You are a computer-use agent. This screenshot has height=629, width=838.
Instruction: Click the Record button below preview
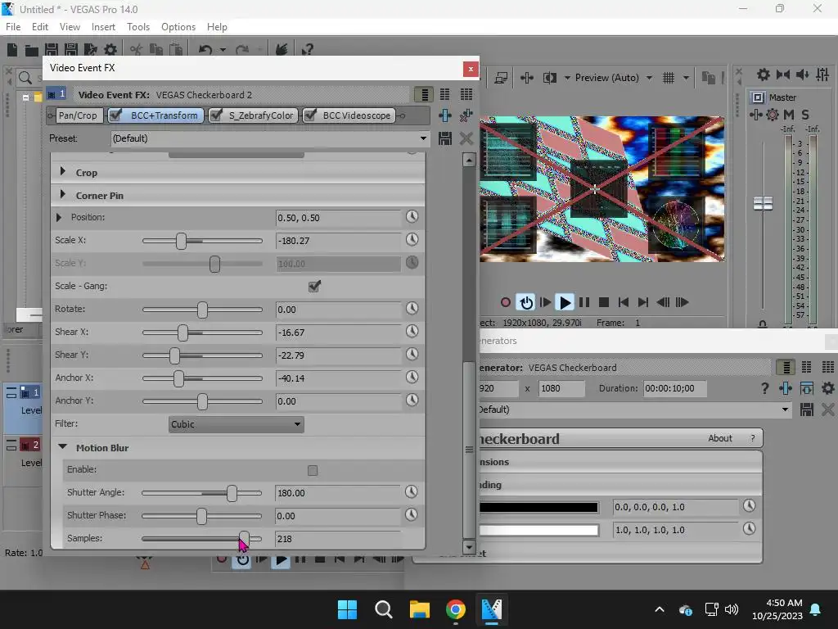tap(505, 302)
